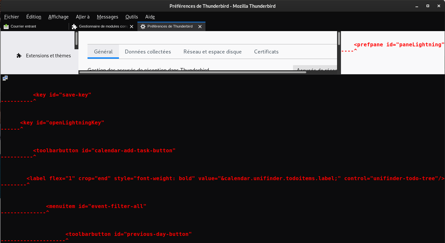The width and height of the screenshot is (445, 243).
Task: Show the Certificats tab
Action: pos(266,52)
